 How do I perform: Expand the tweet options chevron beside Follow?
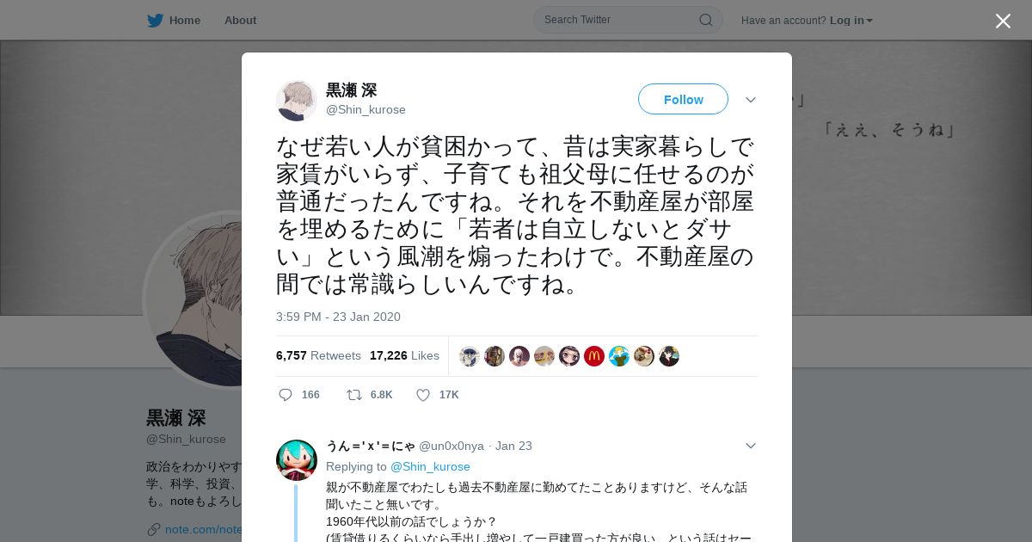[x=750, y=100]
